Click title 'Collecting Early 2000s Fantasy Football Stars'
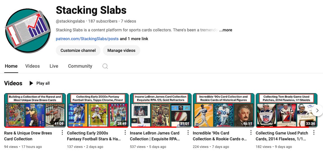 [94, 136]
